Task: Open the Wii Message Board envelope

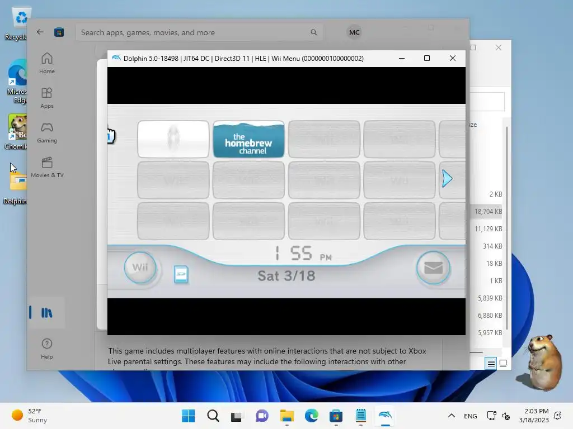Action: coord(433,268)
